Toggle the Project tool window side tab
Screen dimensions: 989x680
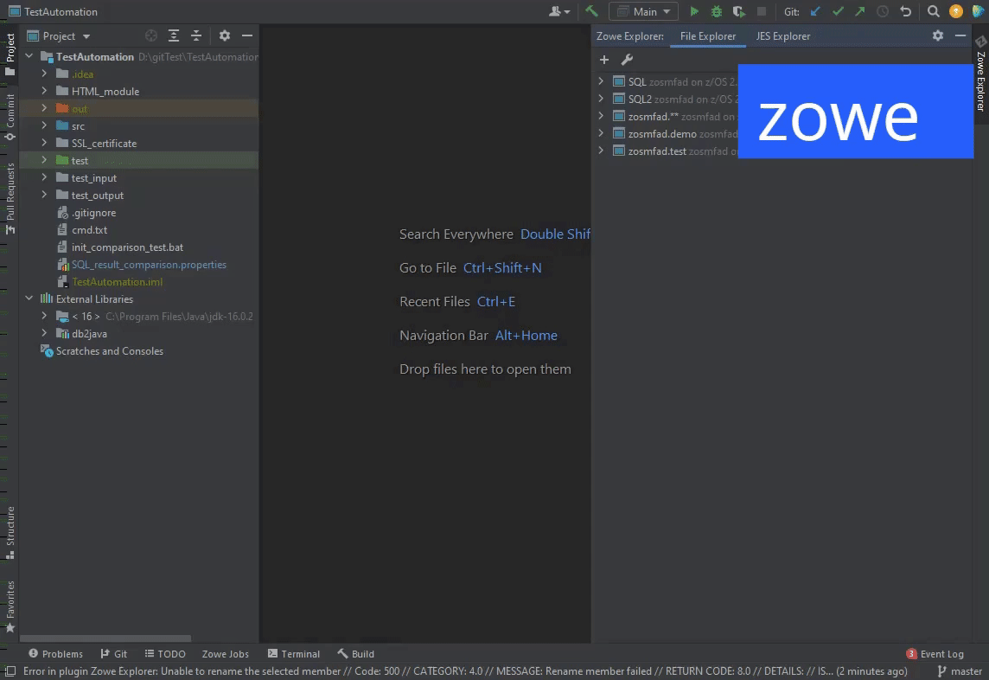10,54
